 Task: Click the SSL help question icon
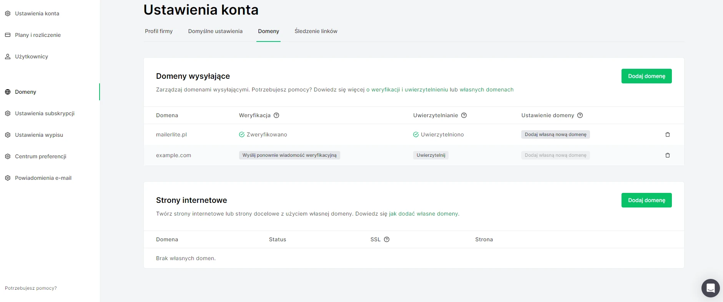pos(387,239)
